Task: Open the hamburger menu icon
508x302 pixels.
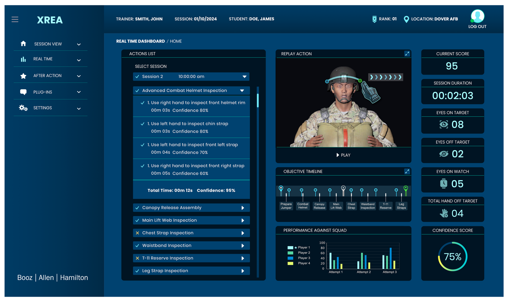Action: (x=15, y=20)
